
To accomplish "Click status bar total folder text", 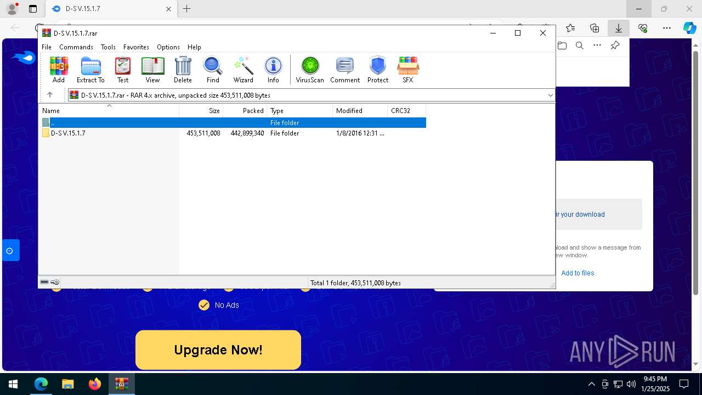I will [x=355, y=283].
